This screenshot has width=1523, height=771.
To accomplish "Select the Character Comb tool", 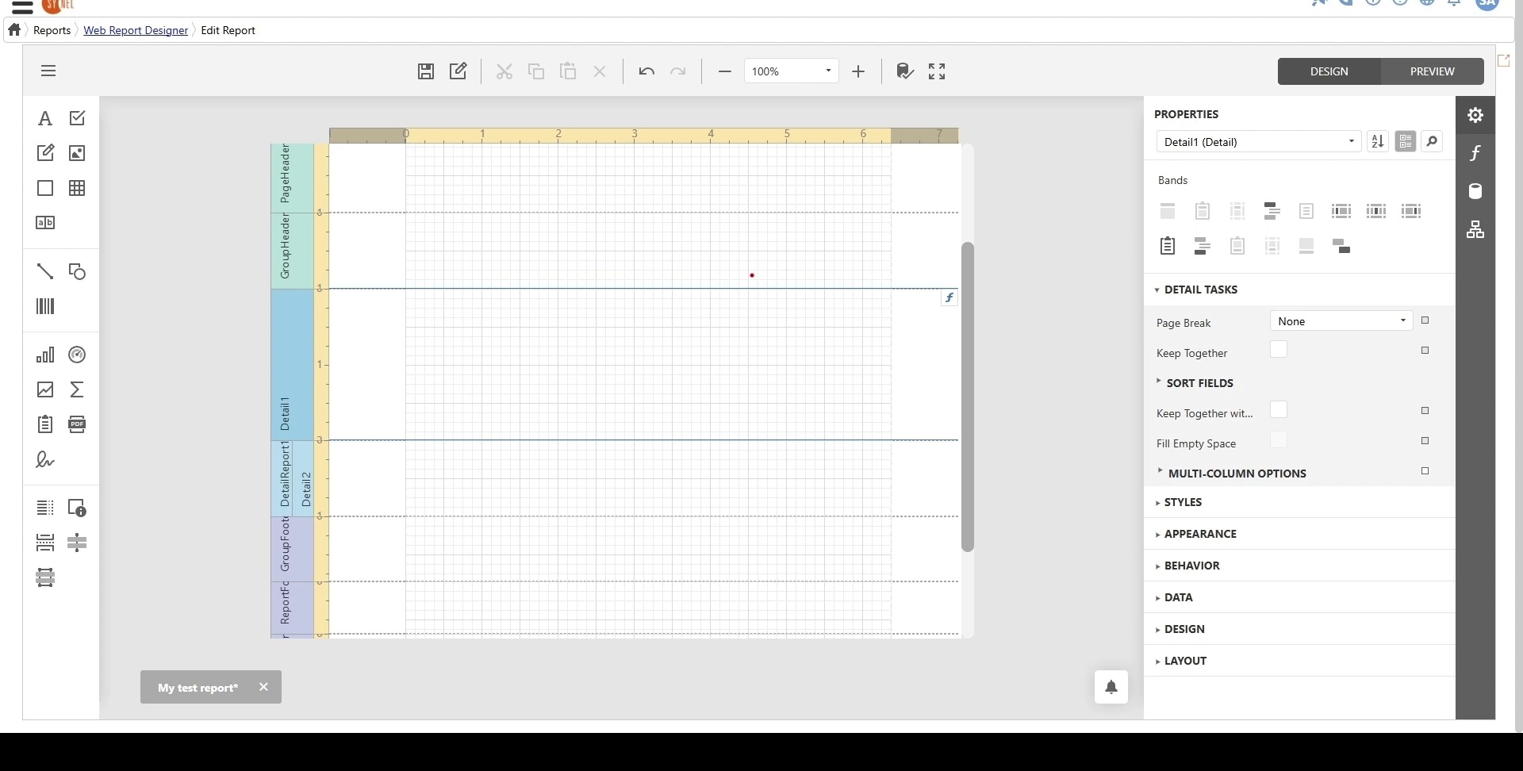I will (x=45, y=223).
